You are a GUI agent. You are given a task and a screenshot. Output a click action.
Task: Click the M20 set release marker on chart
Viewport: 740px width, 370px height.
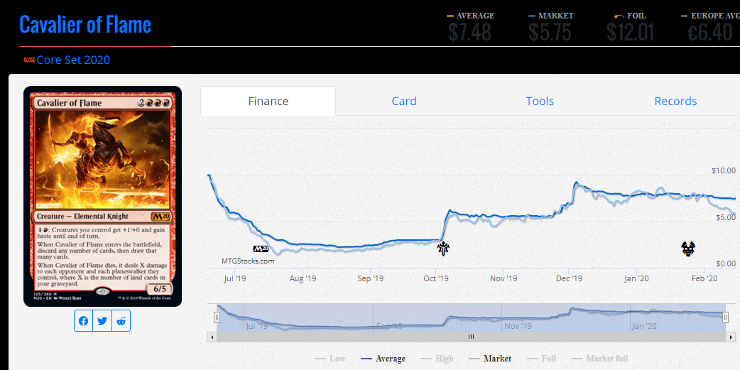[x=261, y=248]
